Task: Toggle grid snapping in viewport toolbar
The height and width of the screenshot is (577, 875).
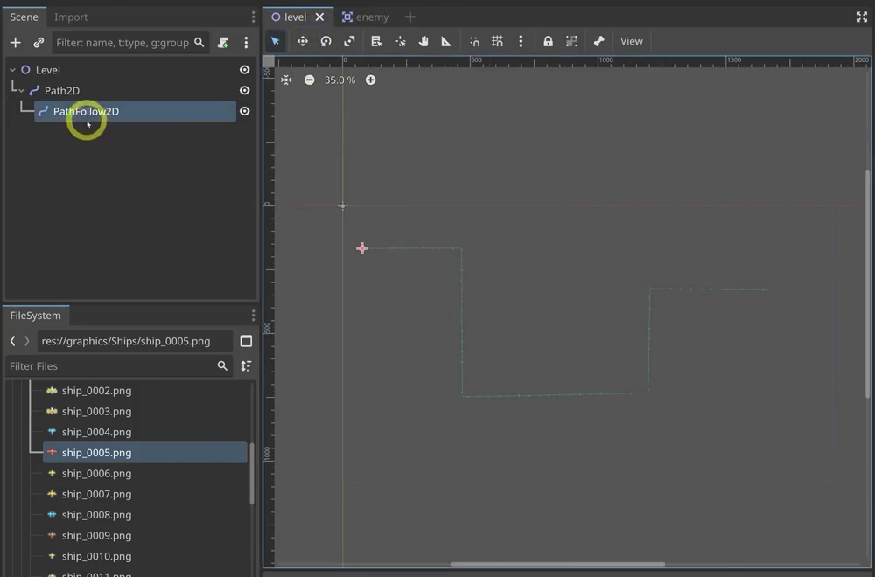Action: tap(497, 41)
